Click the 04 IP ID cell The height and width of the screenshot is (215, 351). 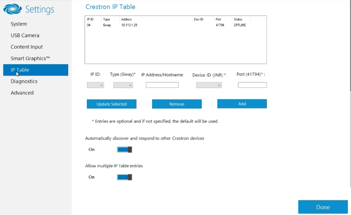tap(89, 25)
